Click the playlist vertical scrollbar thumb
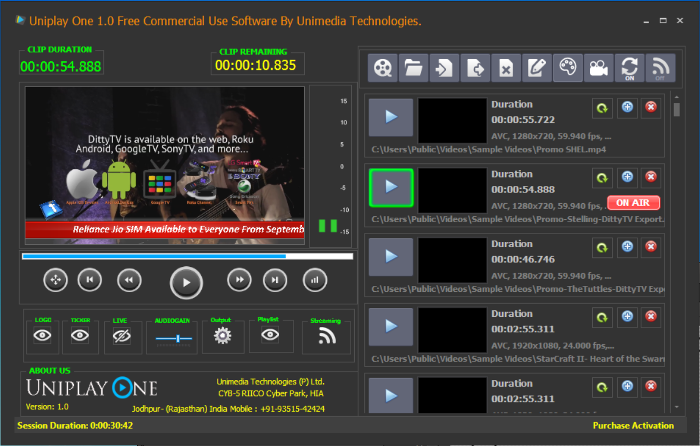Image resolution: width=700 pixels, height=446 pixels. 676,110
